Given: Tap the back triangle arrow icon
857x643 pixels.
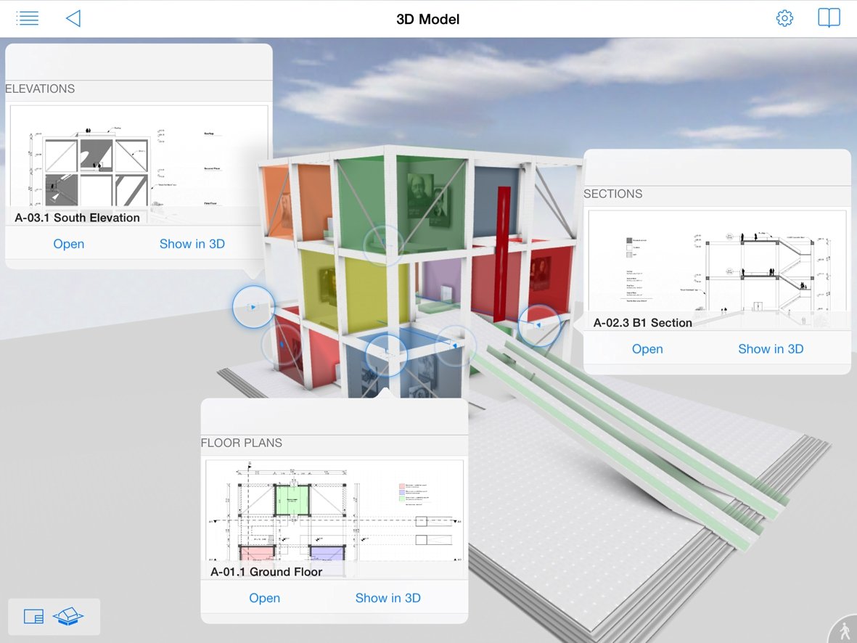Looking at the screenshot, I should [73, 19].
